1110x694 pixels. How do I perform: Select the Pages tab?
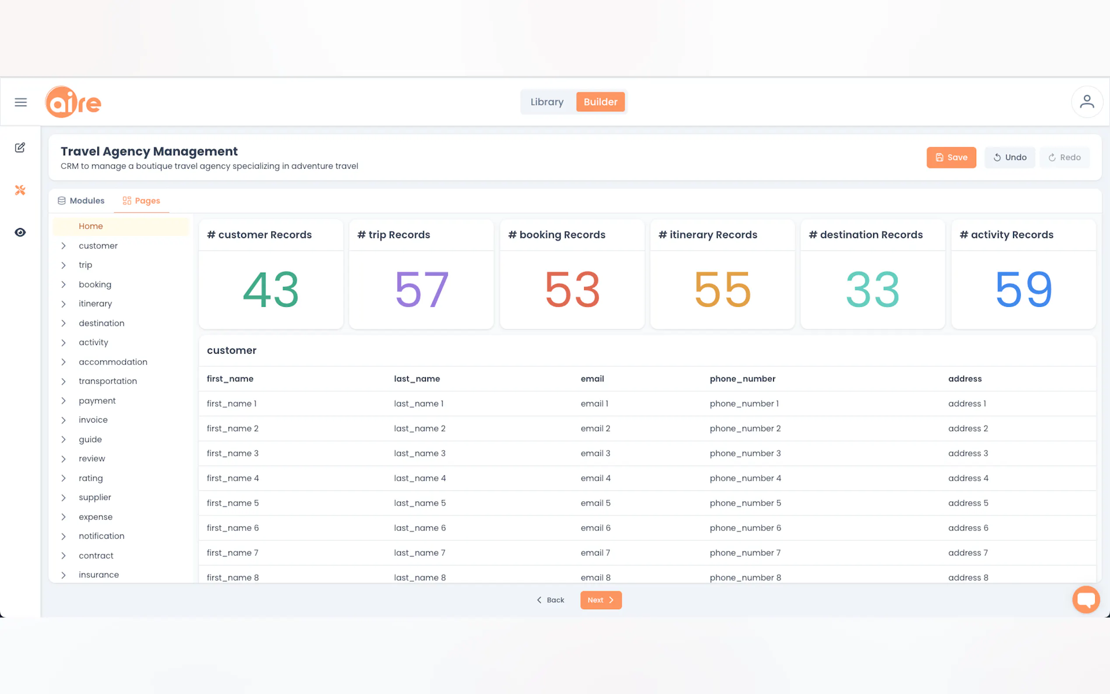pyautogui.click(x=141, y=201)
